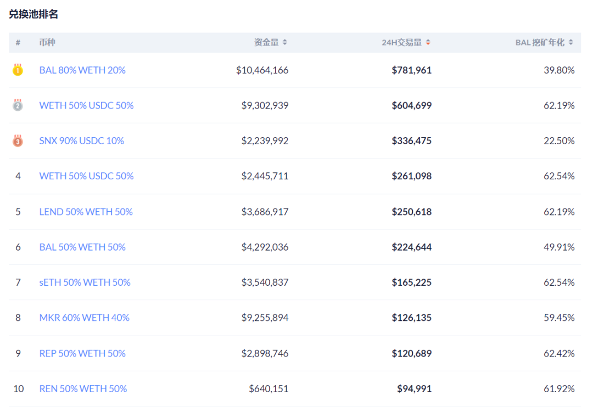The width and height of the screenshot is (593, 407).
Task: Click the $781,961 24H volume
Action: [411, 70]
